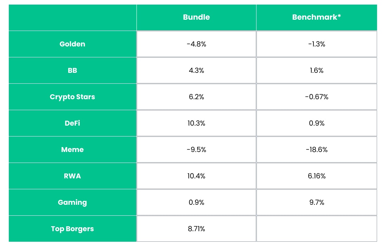Click DeFi's Bundle value 10.3%
This screenshot has width=382, height=247.
196,123
